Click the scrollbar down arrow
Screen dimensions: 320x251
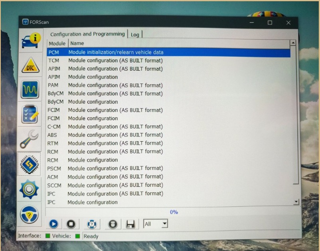296,202
